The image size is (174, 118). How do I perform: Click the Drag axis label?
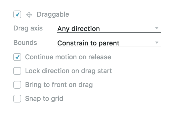[28, 28]
